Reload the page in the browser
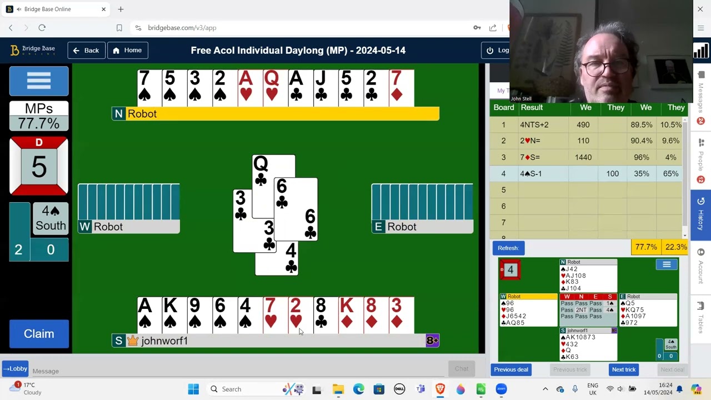The image size is (711, 400). coord(42,28)
